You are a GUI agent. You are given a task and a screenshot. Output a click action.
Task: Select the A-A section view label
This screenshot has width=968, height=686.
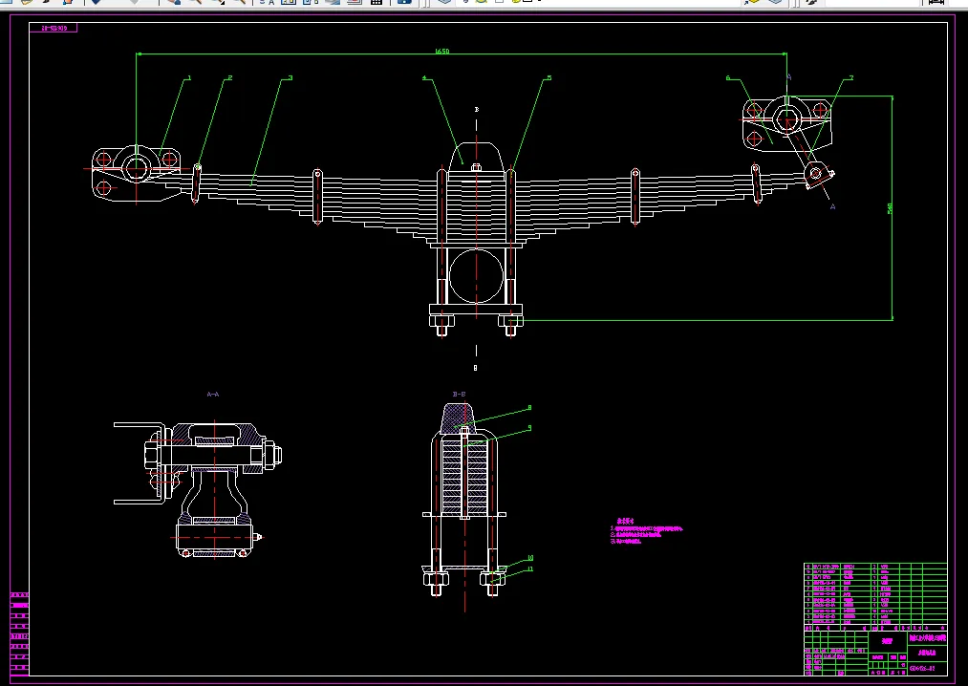[212, 394]
